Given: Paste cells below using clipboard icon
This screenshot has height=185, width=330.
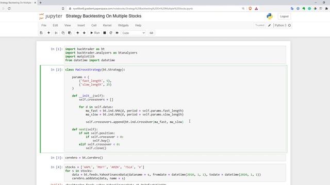Looking at the screenshot, I should (x=70, y=33).
